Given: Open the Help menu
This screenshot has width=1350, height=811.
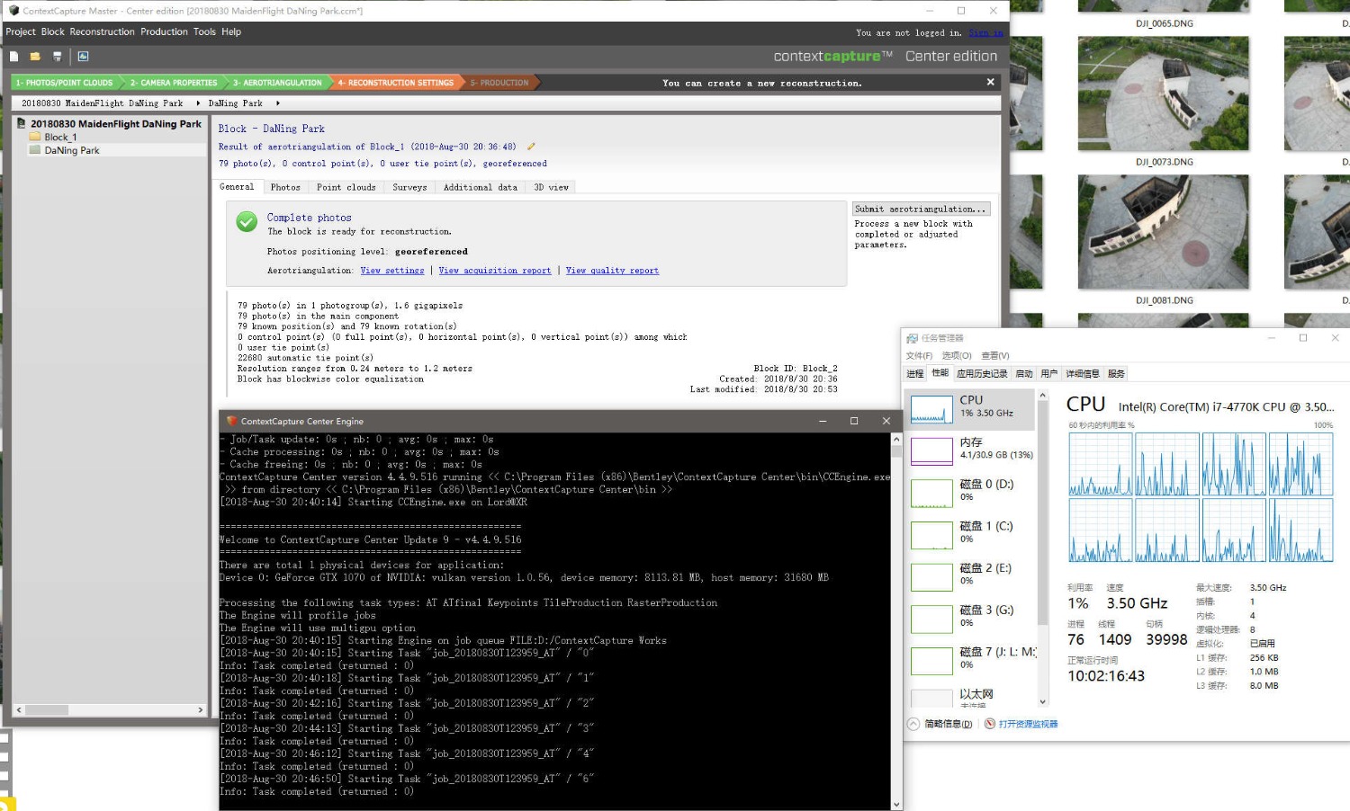Looking at the screenshot, I should tap(231, 31).
